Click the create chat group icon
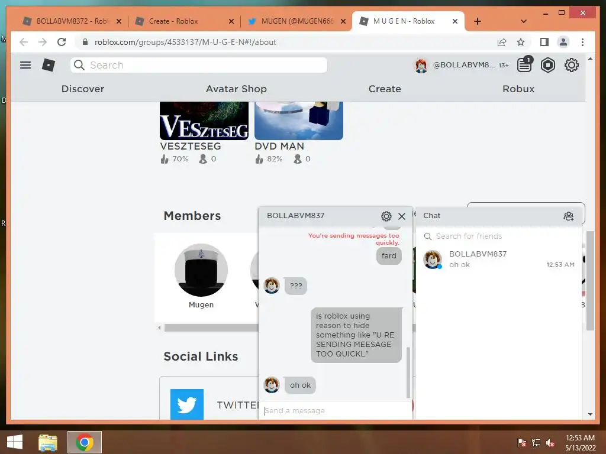Viewport: 606px width, 454px height. tap(569, 216)
